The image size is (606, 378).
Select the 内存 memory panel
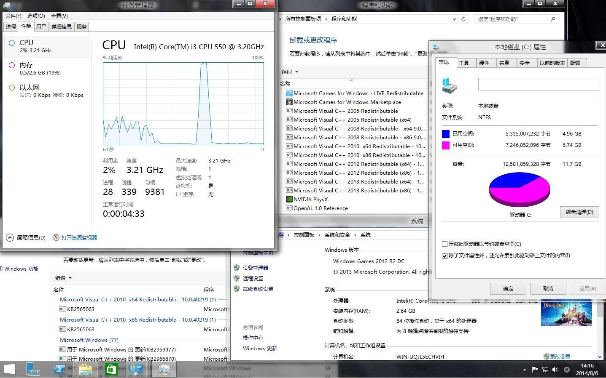[x=47, y=69]
